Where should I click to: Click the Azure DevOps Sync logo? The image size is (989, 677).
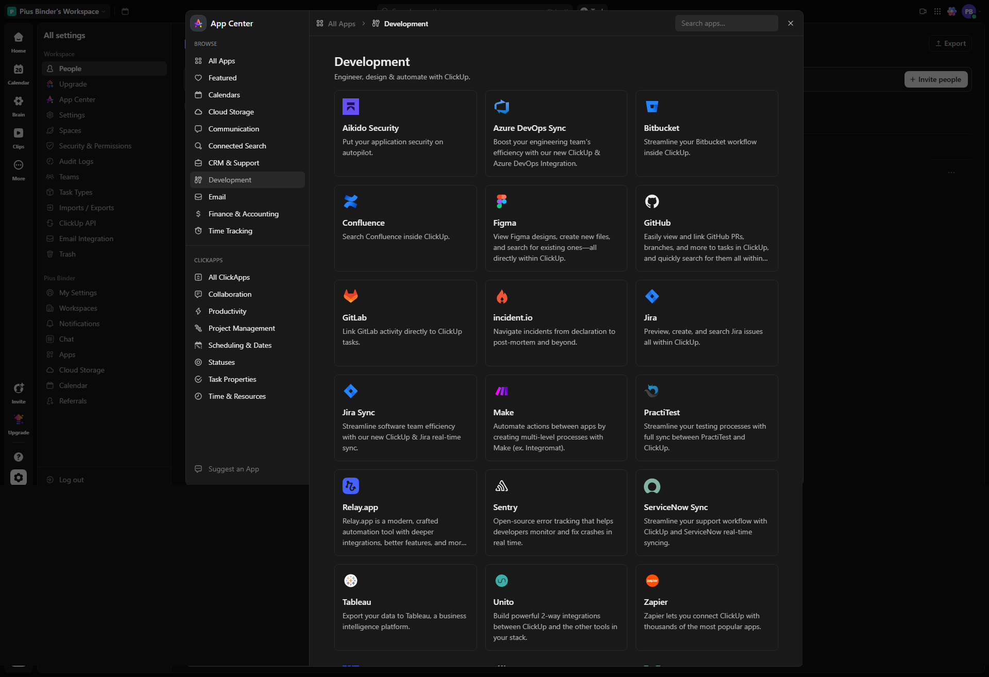coord(501,107)
